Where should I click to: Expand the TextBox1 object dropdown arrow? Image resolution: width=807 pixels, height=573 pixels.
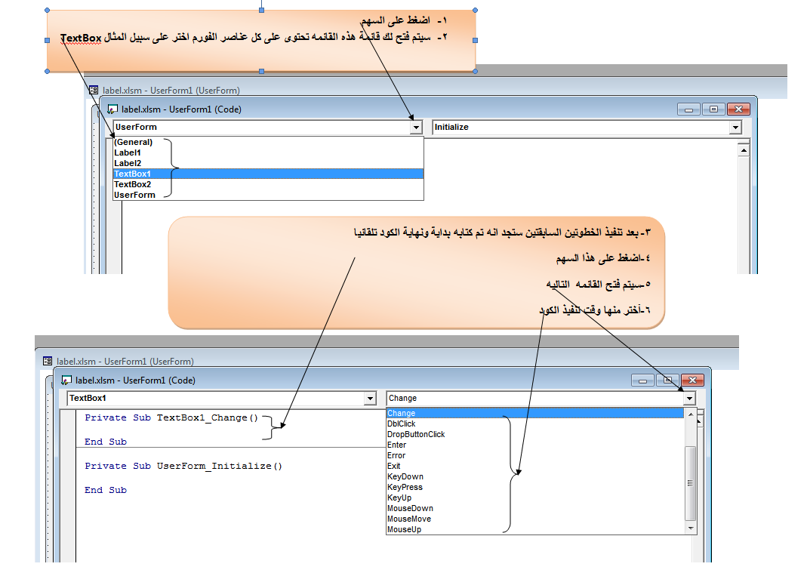tap(370, 399)
